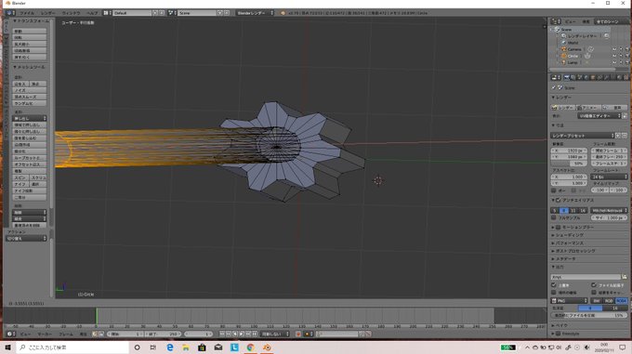This screenshot has width=632, height=354.
Task: Toggle the anti-aliasing checkbox
Action: tap(559, 200)
